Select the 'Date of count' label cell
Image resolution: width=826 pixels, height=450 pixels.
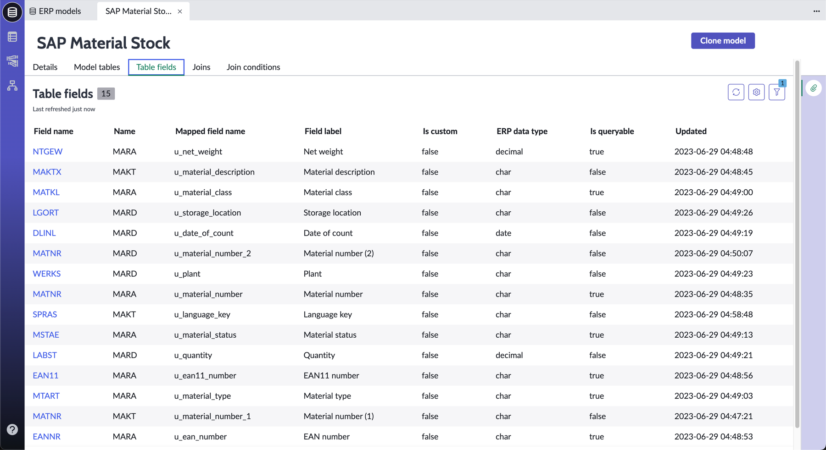328,233
